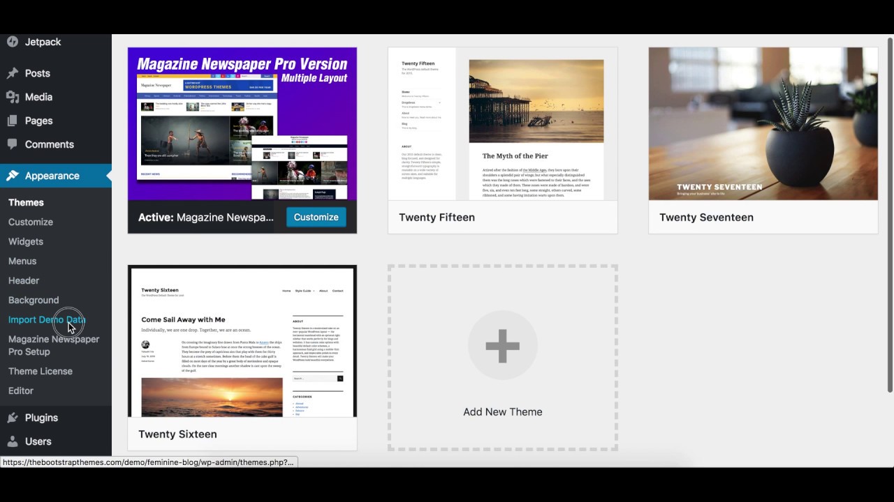Image resolution: width=894 pixels, height=502 pixels.
Task: Open the Themes submenu item
Action: (x=26, y=202)
